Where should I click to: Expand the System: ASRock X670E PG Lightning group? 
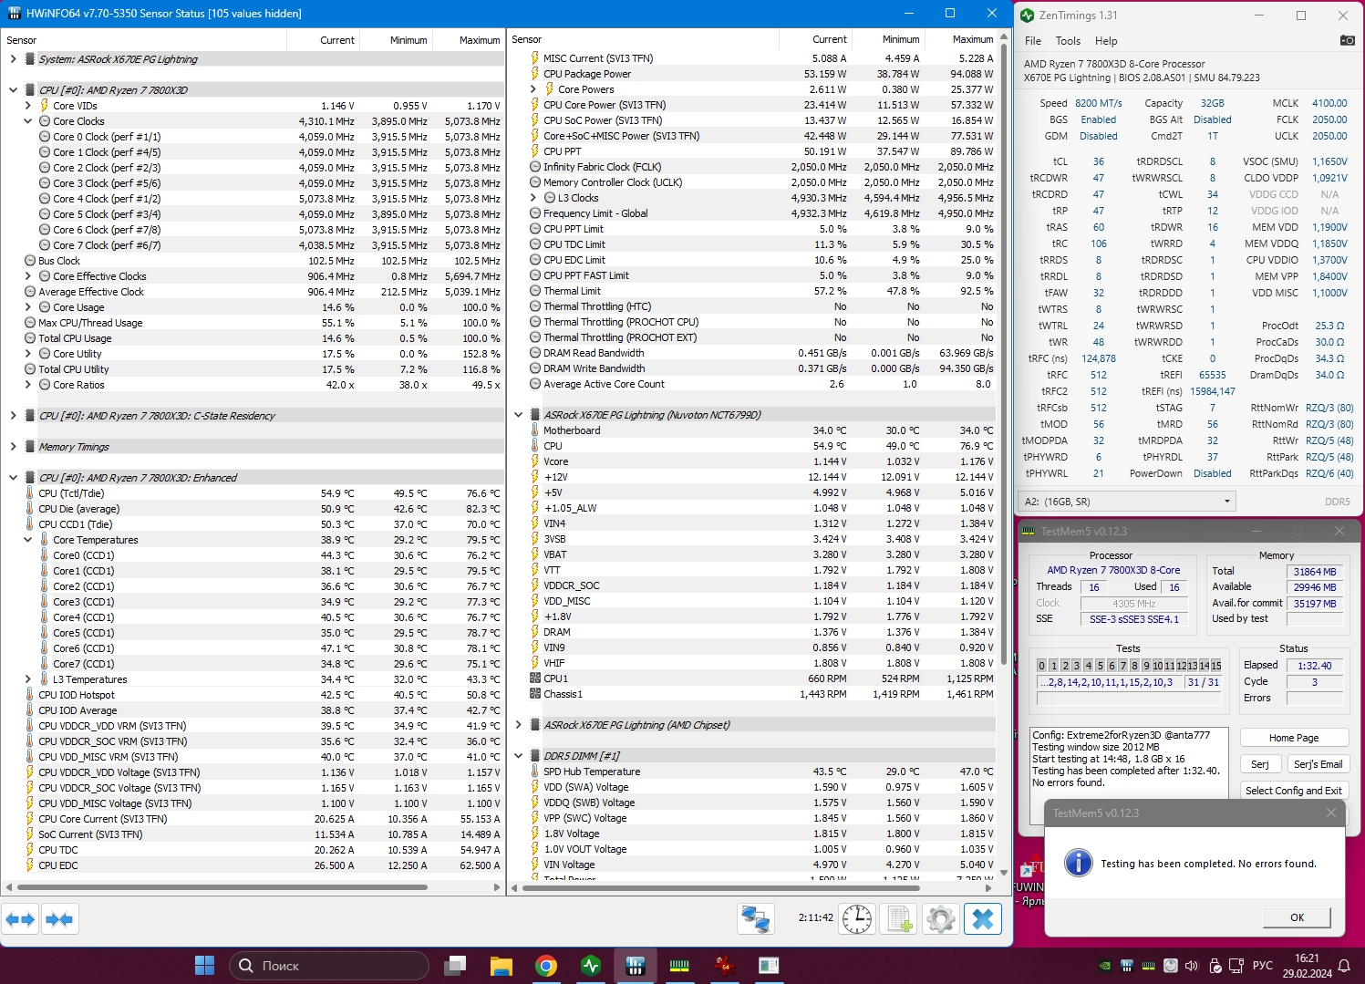13,59
